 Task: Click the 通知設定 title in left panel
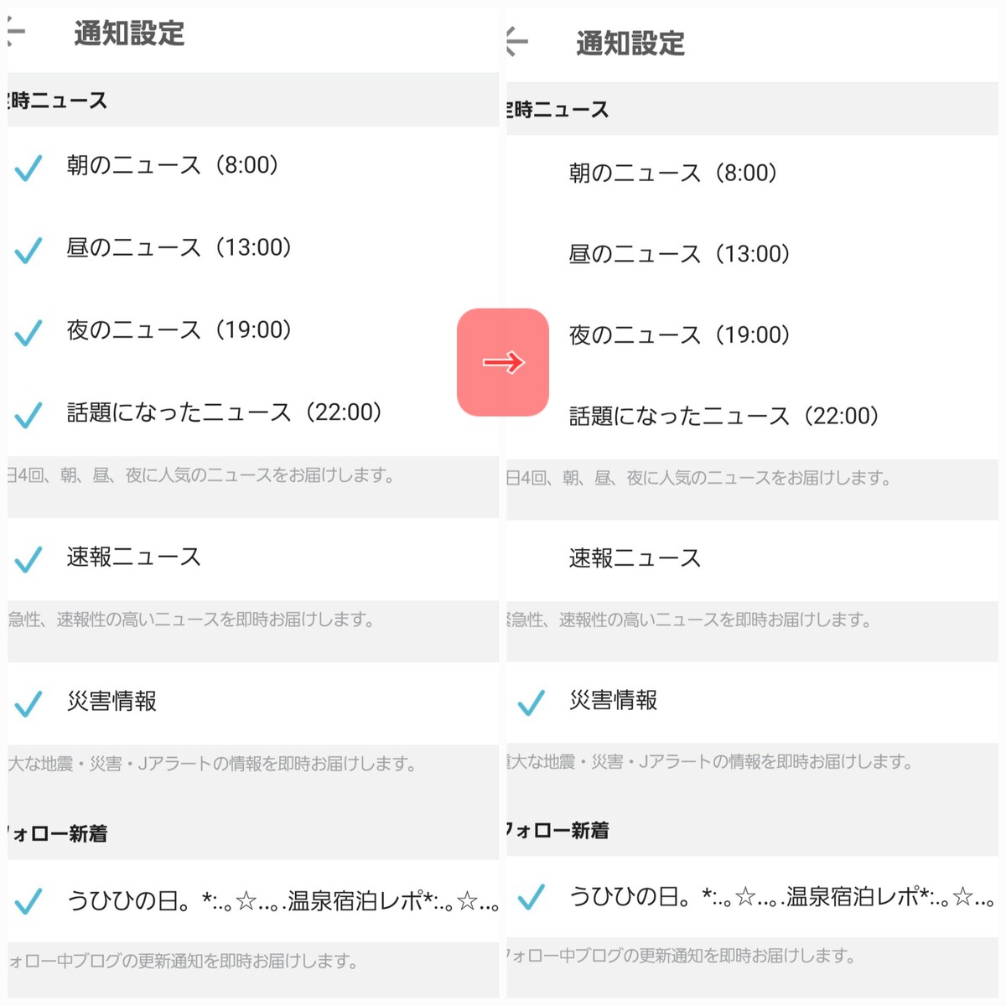pos(129,34)
